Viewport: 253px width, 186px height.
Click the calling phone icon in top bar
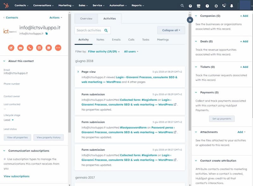coord(224,6)
